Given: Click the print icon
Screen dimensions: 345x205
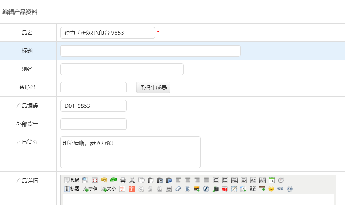Looking at the screenshot, I should click(x=123, y=180).
